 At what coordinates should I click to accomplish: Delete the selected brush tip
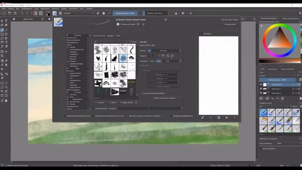pos(136,102)
